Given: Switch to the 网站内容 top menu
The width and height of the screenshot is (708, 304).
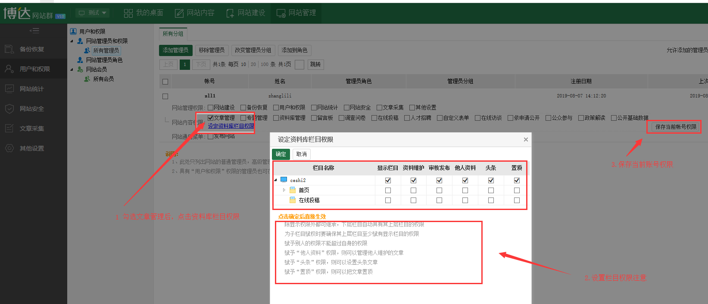Looking at the screenshot, I should [195, 13].
